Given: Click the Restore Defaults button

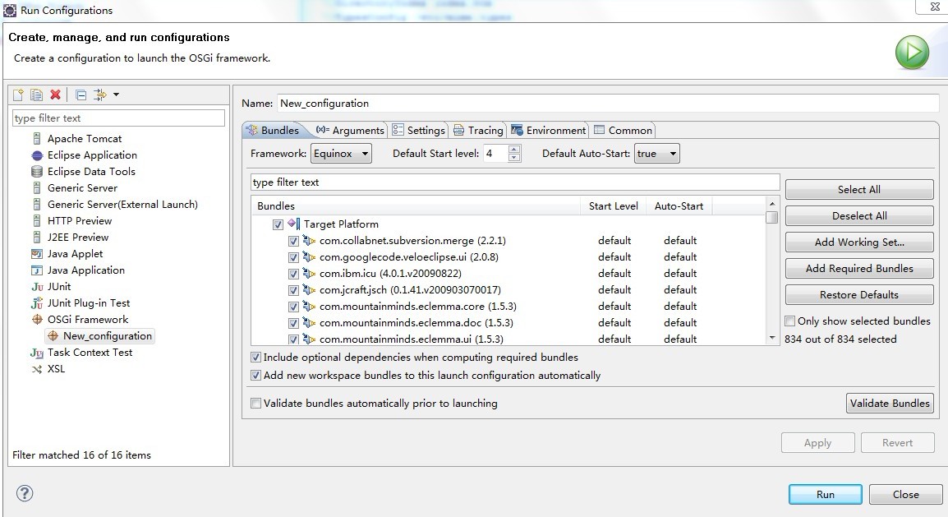Looking at the screenshot, I should click(x=859, y=295).
